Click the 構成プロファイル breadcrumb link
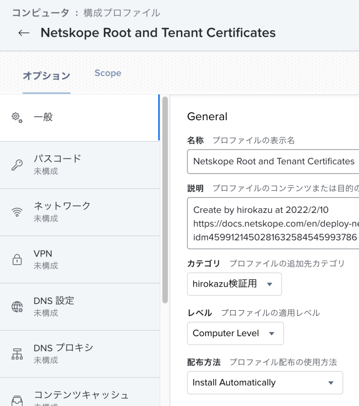Viewport: 359px width, 406px height. pos(122,13)
